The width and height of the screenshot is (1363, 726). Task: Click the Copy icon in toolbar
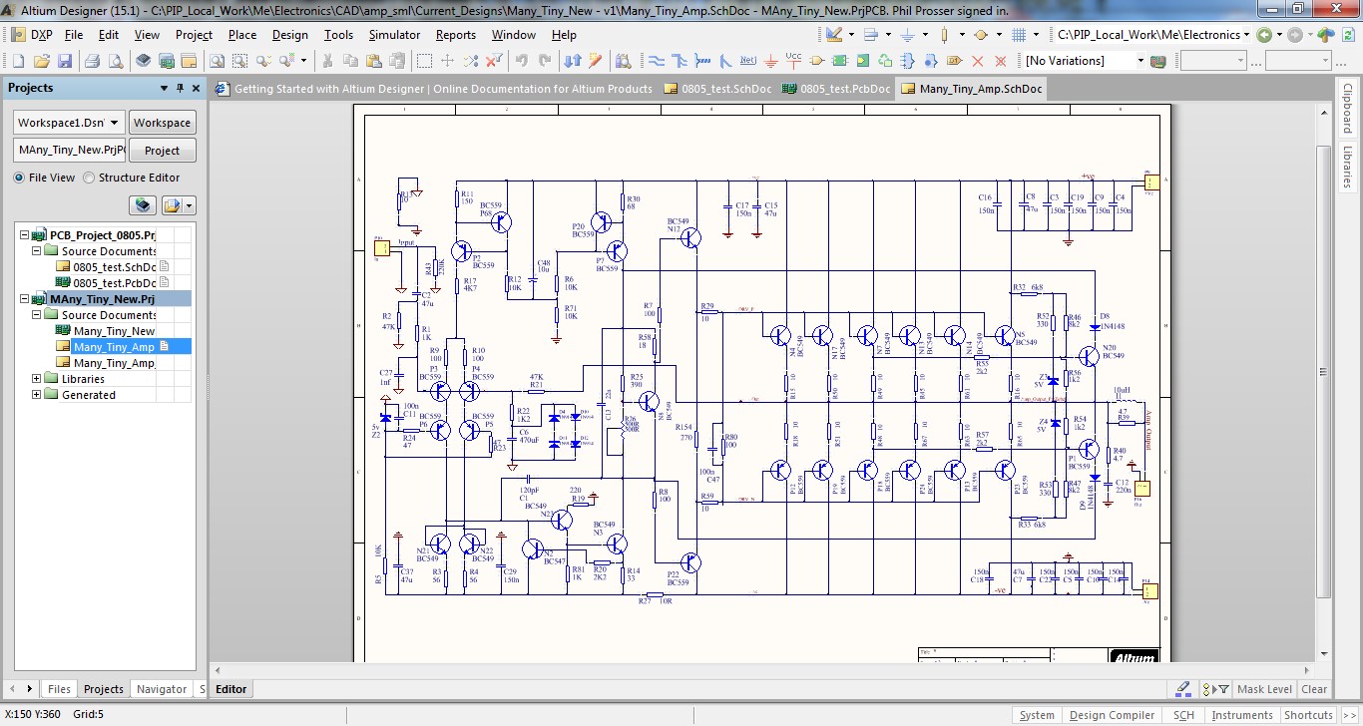[x=351, y=61]
